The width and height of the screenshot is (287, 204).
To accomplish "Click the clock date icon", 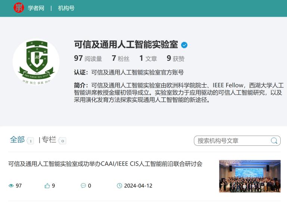I will coord(119,186).
